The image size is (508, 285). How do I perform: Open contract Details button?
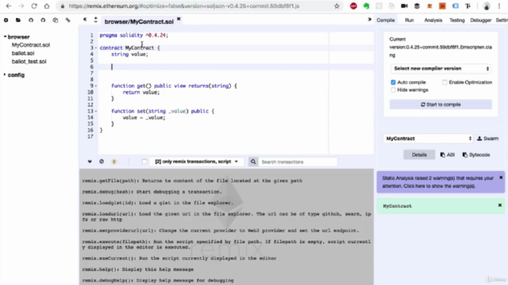coord(419,155)
